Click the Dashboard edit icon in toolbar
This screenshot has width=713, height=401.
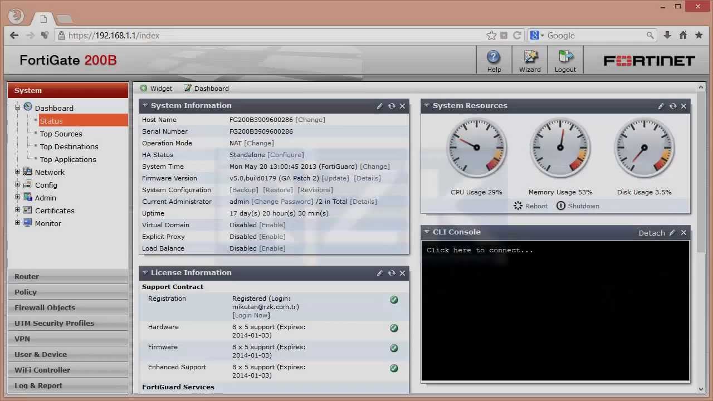188,88
